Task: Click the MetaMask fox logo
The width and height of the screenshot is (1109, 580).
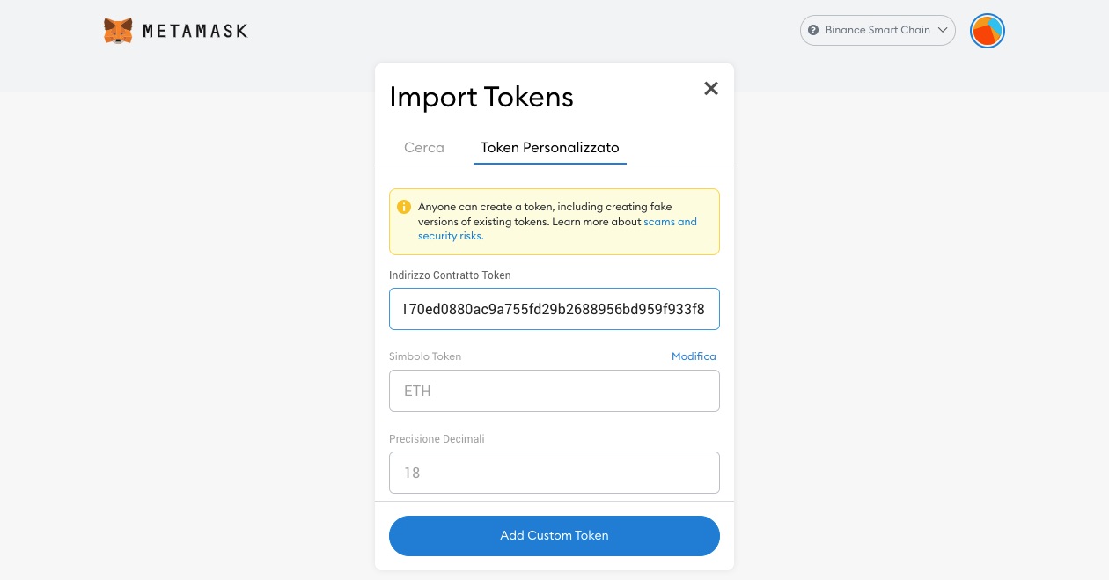Action: pyautogui.click(x=118, y=31)
